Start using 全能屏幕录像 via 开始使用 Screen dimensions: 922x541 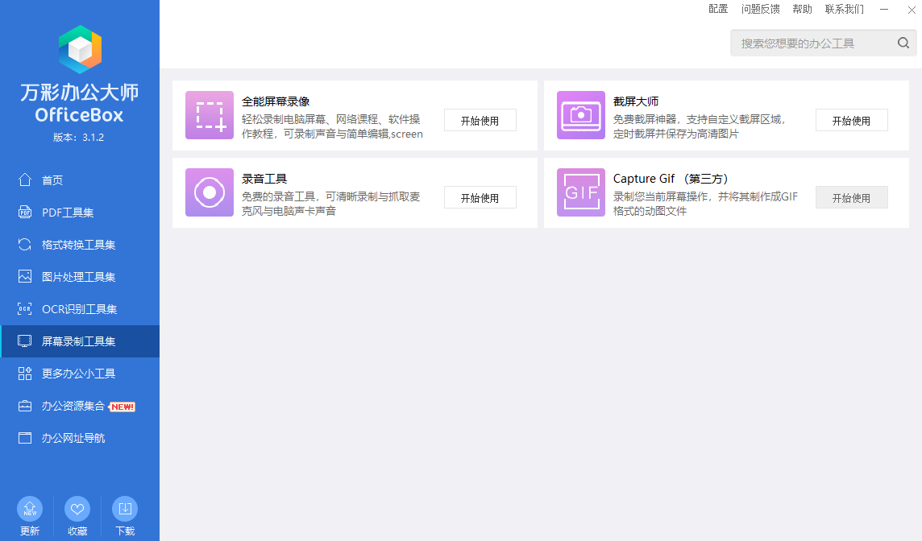point(480,121)
